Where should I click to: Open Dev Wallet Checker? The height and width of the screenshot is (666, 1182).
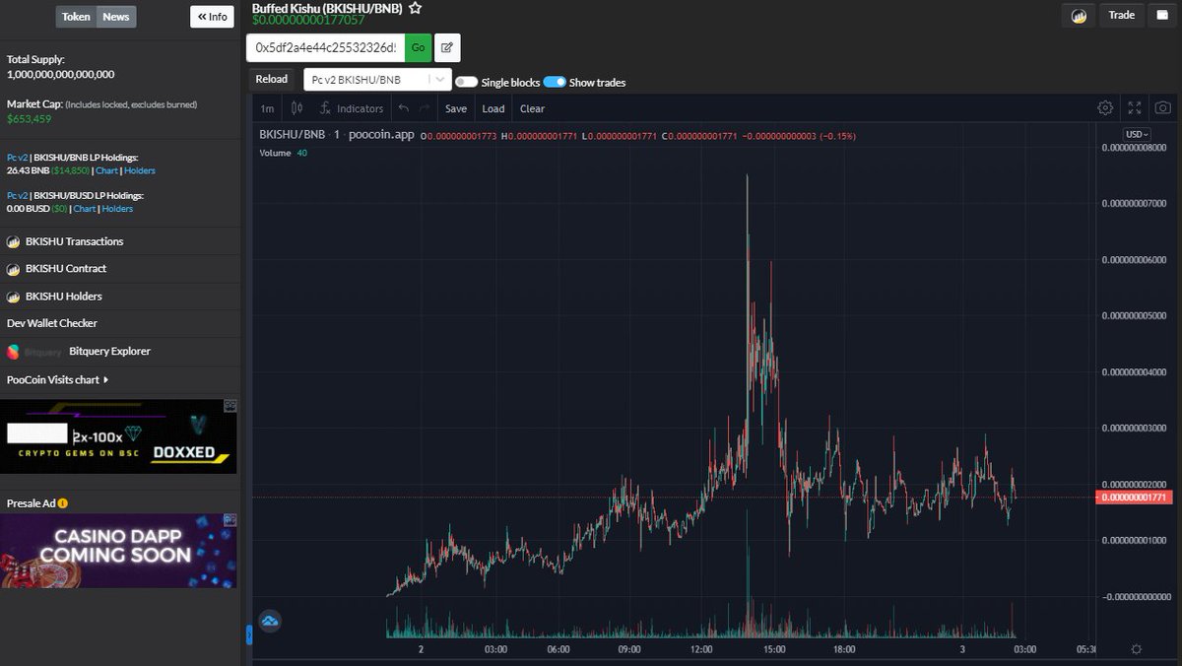click(x=52, y=323)
